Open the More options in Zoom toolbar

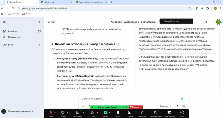(182, 112)
